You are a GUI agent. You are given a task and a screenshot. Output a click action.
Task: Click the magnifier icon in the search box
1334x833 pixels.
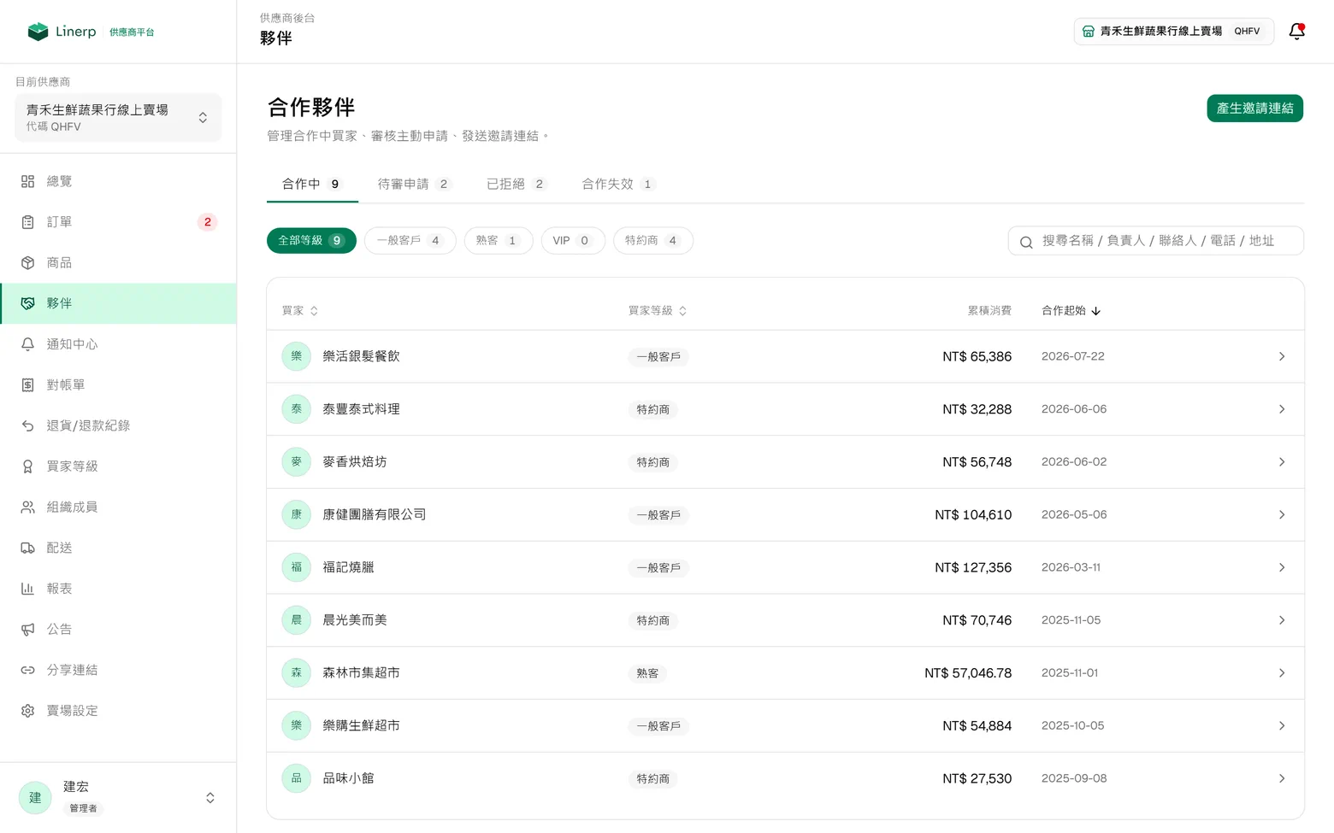pyautogui.click(x=1026, y=242)
